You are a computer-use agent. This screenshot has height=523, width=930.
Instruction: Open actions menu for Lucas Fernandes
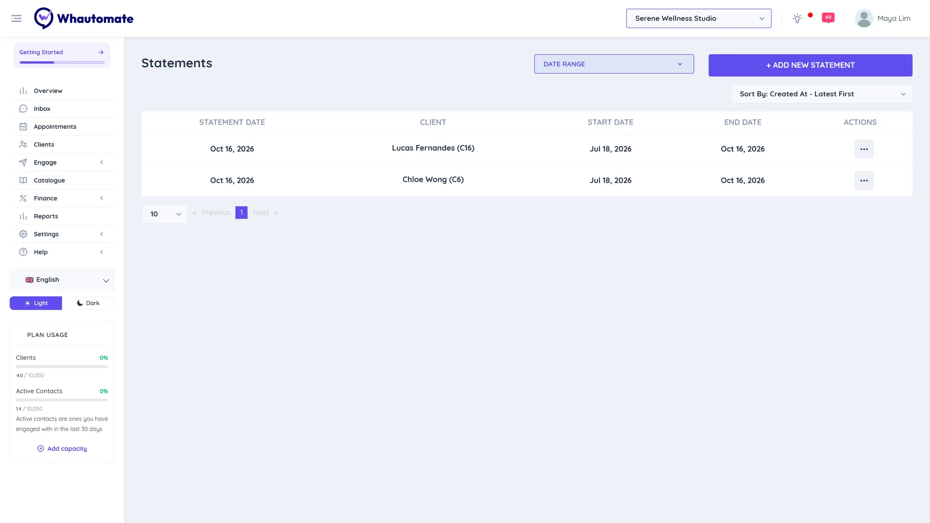coord(864,149)
